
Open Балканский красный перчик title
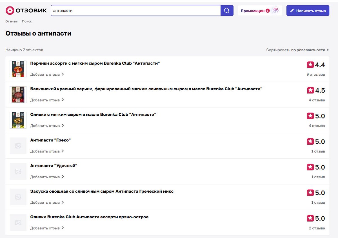coord(146,89)
